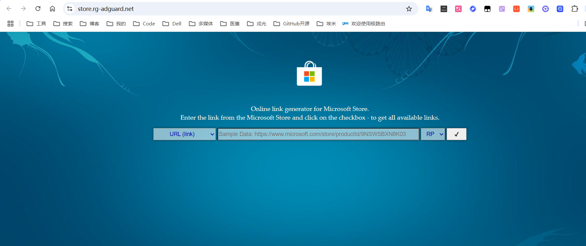Image resolution: width=586 pixels, height=246 pixels.
Task: Open the Tampermonkey extension
Action: [487, 9]
